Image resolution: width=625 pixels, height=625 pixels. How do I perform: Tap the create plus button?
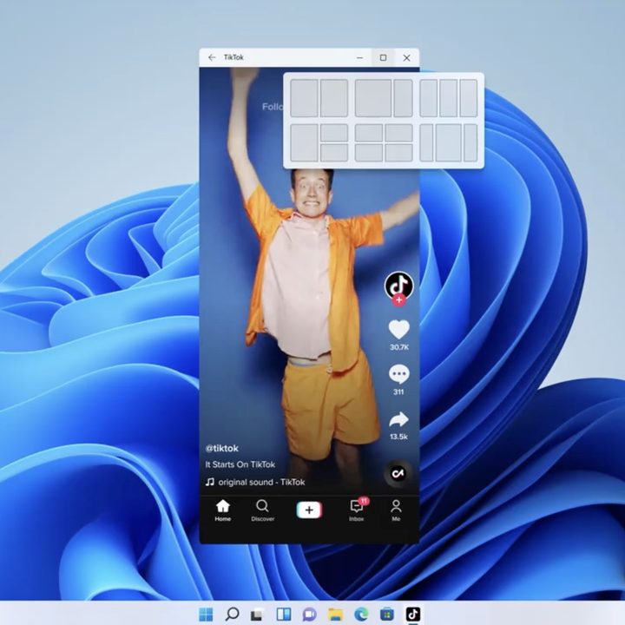[x=309, y=510]
